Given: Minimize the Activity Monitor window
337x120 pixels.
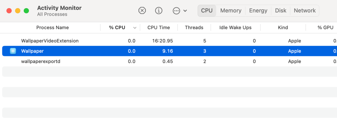Looking at the screenshot, I should click(18, 11).
